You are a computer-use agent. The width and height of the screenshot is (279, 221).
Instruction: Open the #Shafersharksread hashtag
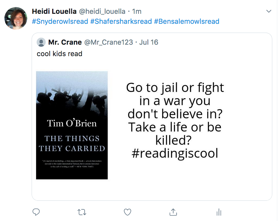pos(121,21)
